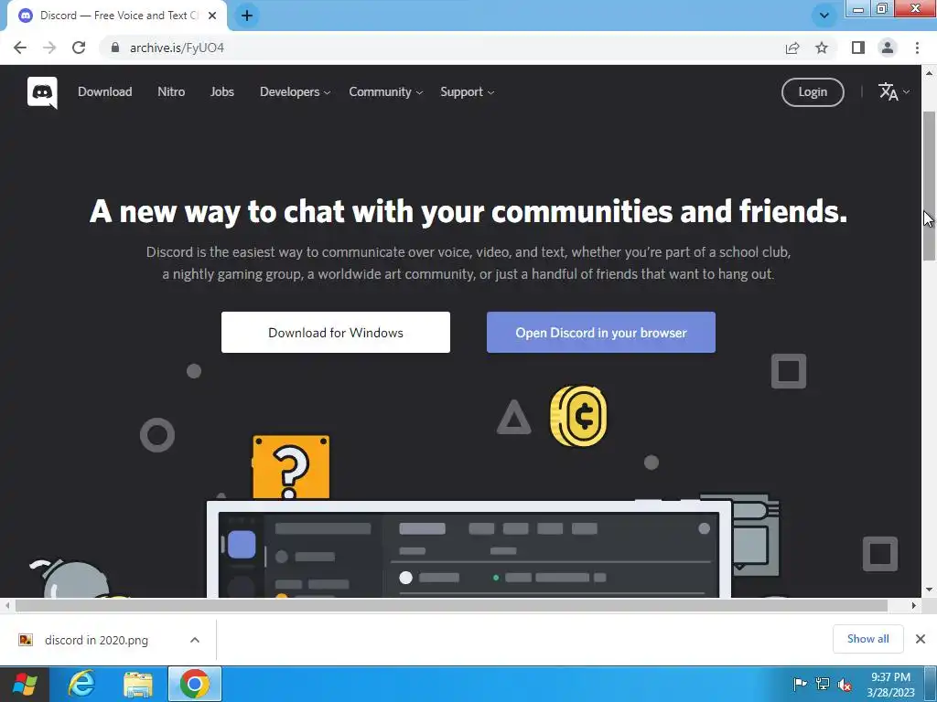Image resolution: width=937 pixels, height=702 pixels.
Task: Open the language translate icon
Action: click(888, 92)
